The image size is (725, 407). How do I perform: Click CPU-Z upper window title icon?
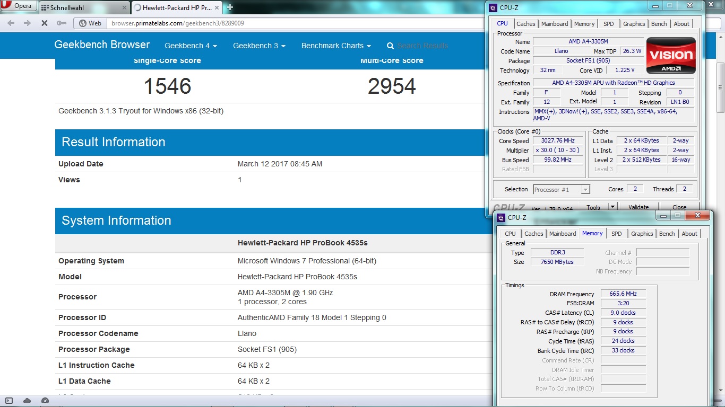pos(494,7)
